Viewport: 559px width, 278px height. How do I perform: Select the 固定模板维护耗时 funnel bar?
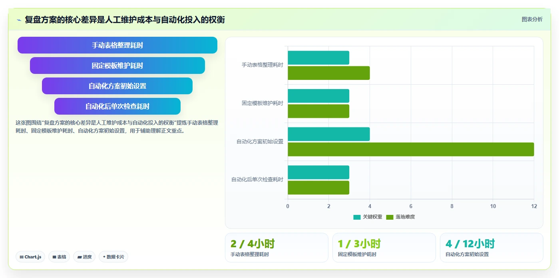(117, 66)
